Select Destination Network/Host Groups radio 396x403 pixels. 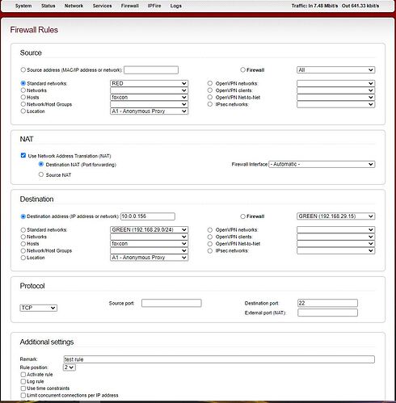click(23, 250)
